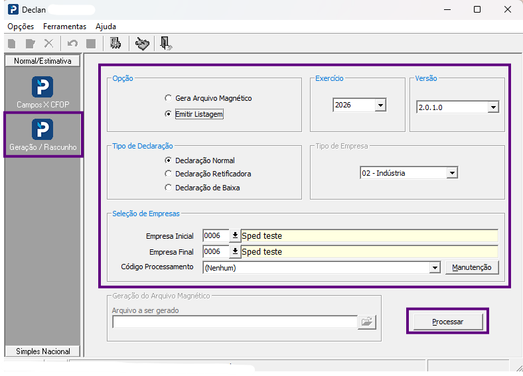Open the Opções menu

pos(21,27)
